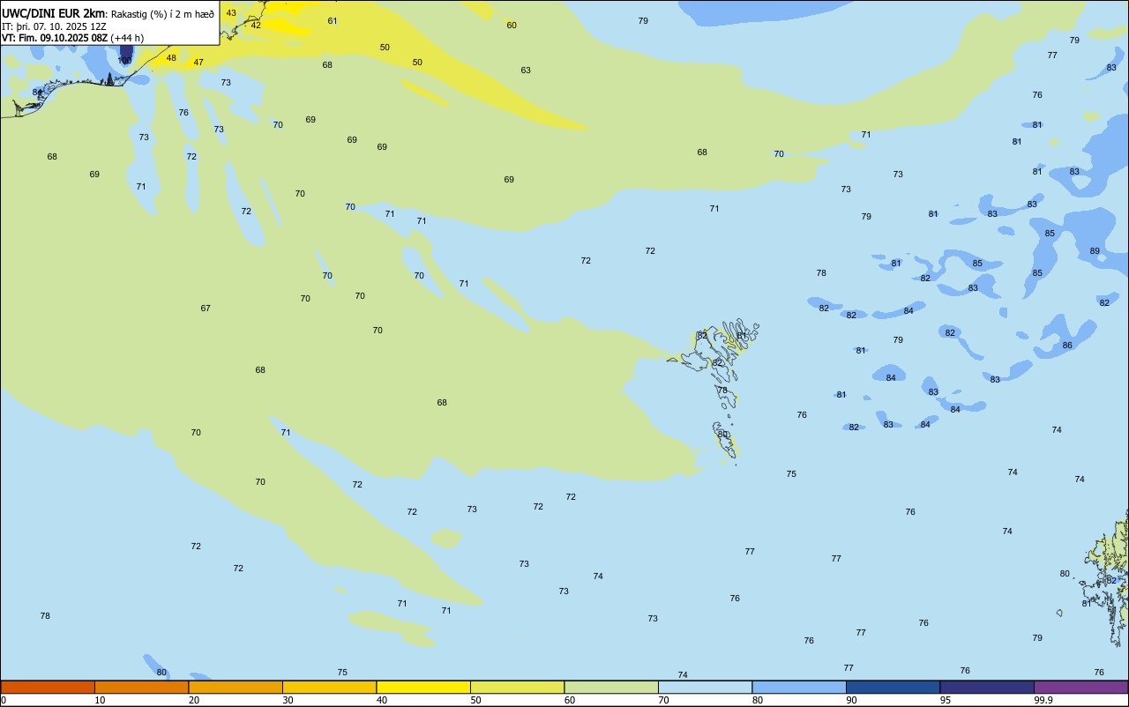Click the '90' legend scale label
1129x707 pixels.
[x=851, y=700]
